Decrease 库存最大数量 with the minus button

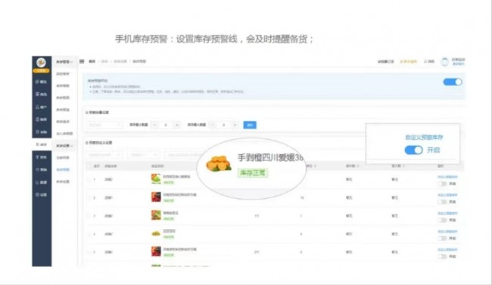213,125
